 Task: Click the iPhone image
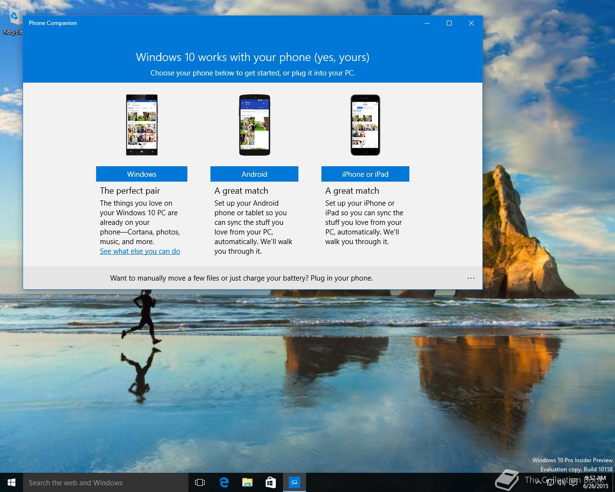click(365, 125)
